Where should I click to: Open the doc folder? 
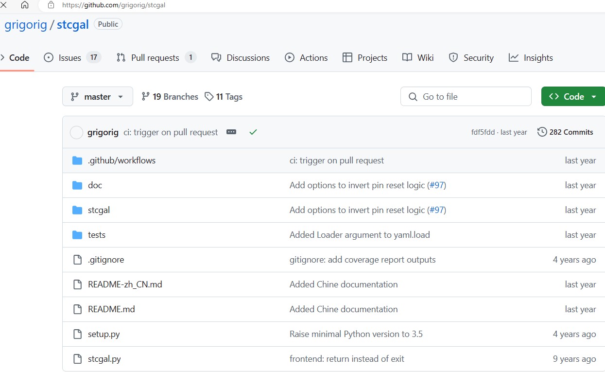click(x=95, y=185)
